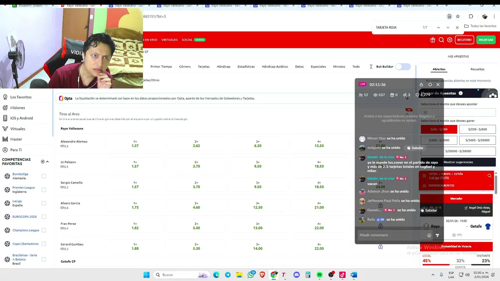Click the Ingresar login button
500x281 pixels.
pyautogui.click(x=486, y=40)
